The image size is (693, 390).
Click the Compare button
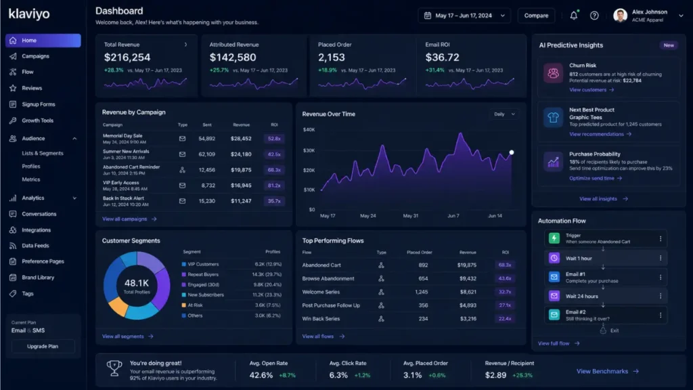click(x=536, y=16)
